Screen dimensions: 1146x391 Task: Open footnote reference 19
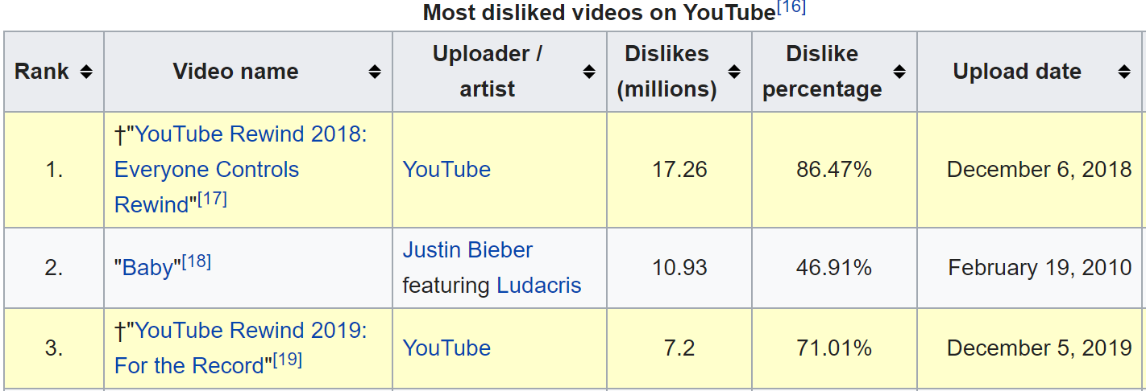(287, 360)
